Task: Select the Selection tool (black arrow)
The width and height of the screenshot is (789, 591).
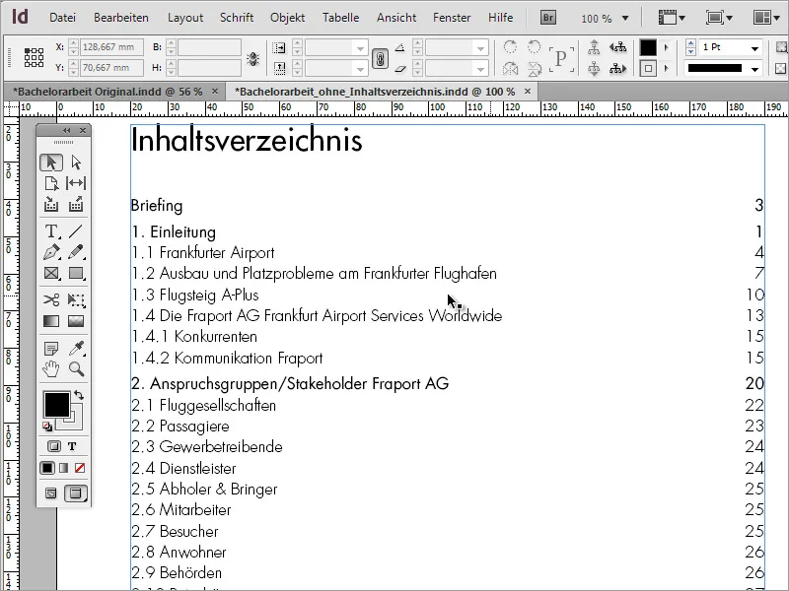Action: coord(51,163)
